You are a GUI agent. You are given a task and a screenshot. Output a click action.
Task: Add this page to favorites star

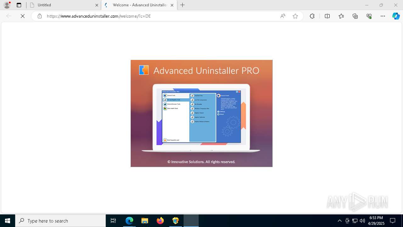[x=295, y=16]
